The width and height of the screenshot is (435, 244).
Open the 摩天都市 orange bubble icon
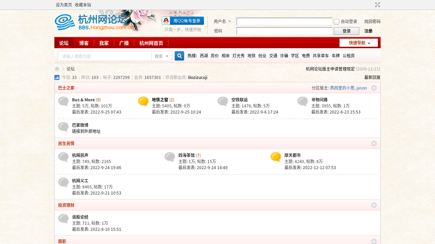click(x=276, y=157)
